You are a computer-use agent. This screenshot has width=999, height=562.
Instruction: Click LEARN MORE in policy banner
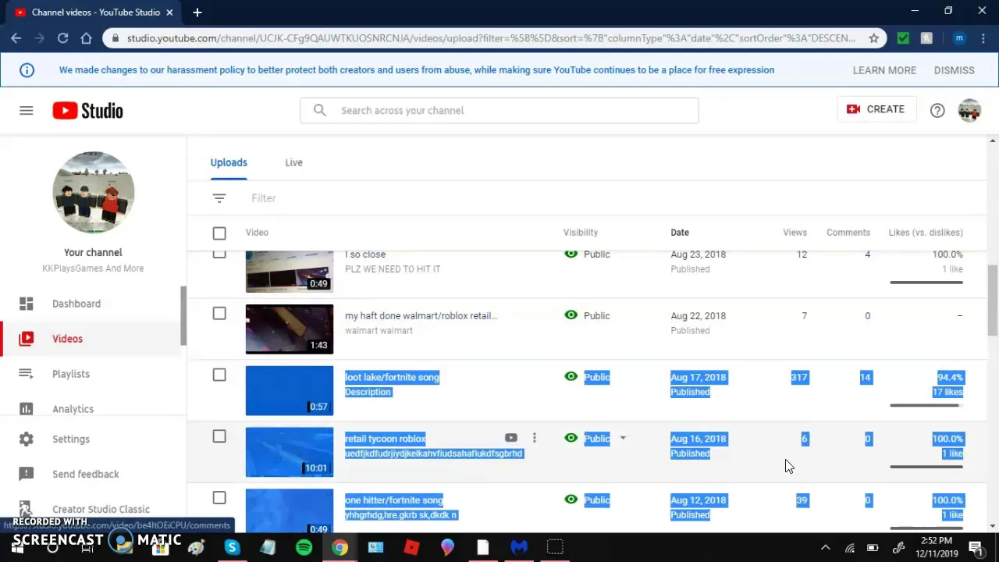pos(884,70)
